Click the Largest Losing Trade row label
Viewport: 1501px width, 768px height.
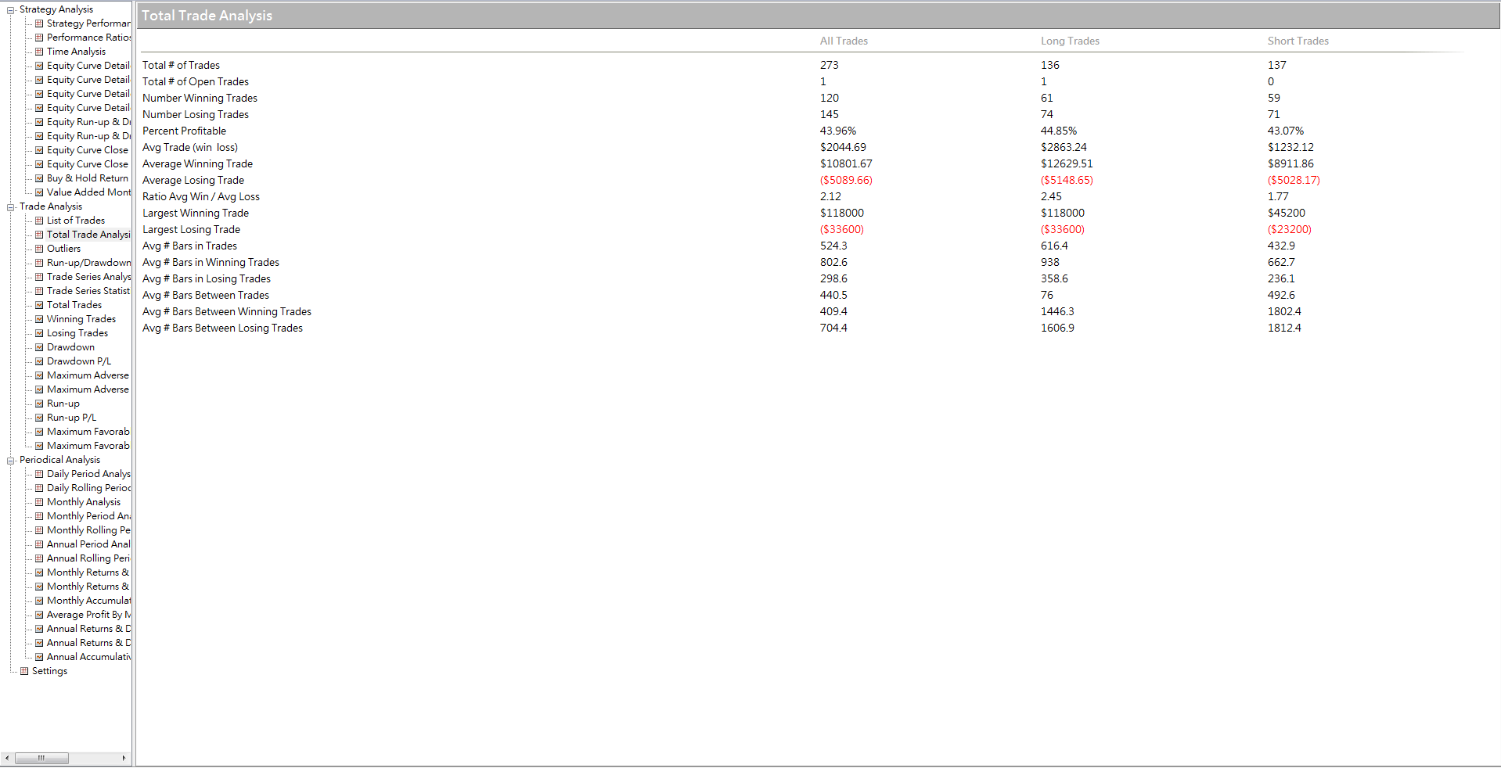click(x=191, y=229)
